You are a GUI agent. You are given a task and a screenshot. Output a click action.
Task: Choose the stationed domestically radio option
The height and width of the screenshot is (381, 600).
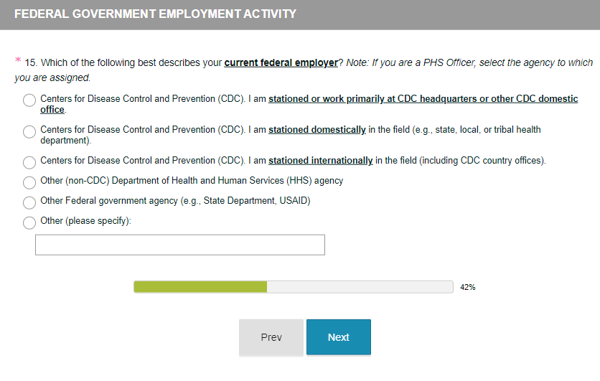click(29, 131)
